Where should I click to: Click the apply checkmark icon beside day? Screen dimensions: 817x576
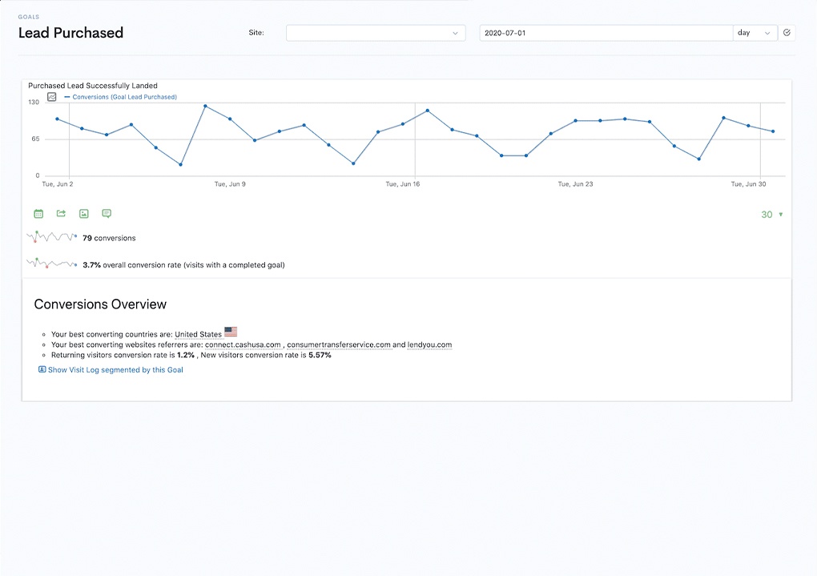pyautogui.click(x=787, y=33)
